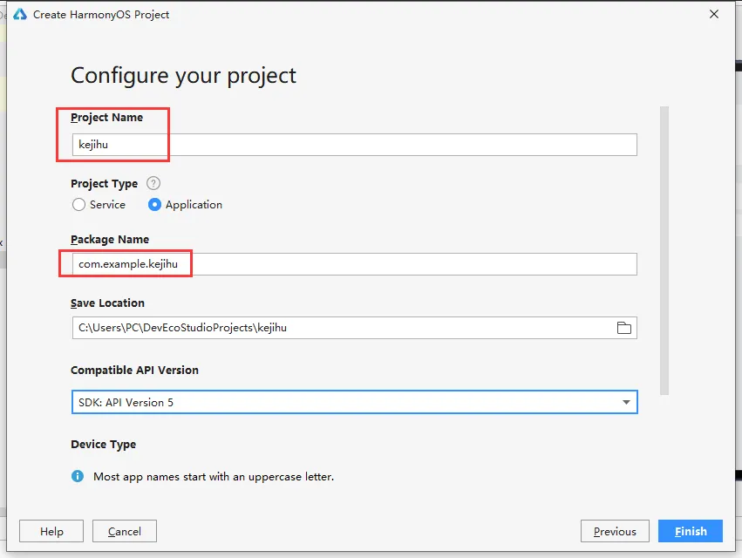Image resolution: width=742 pixels, height=558 pixels.
Task: Click the dialog's vertical scrollbar
Action: (x=664, y=251)
